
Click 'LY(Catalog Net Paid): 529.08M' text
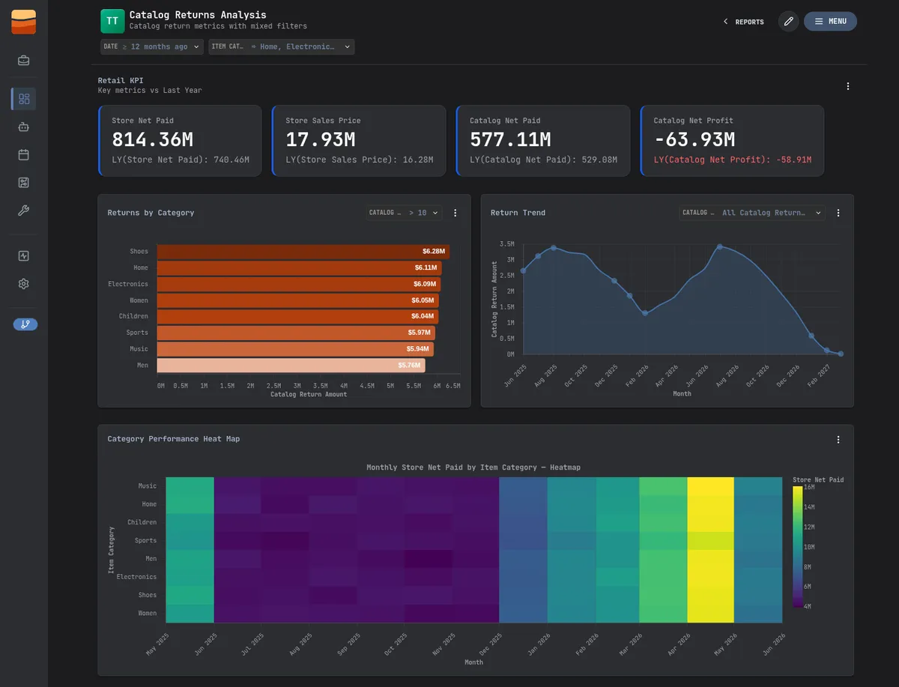click(544, 160)
